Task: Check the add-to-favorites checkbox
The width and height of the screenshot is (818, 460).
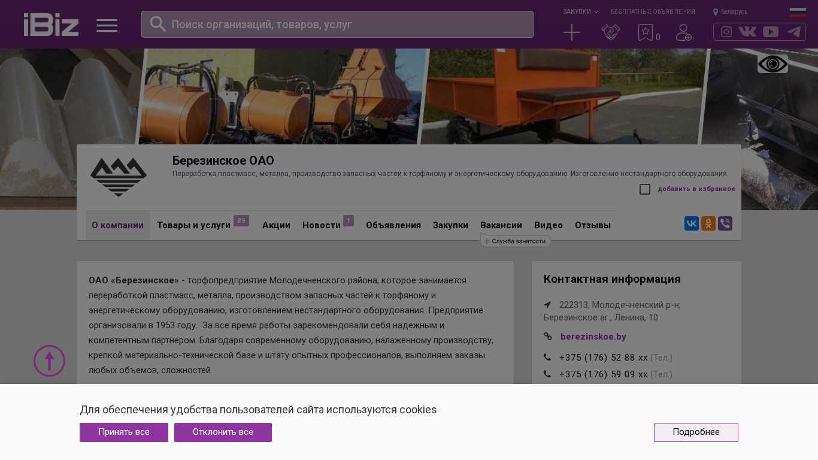Action: coord(645,189)
